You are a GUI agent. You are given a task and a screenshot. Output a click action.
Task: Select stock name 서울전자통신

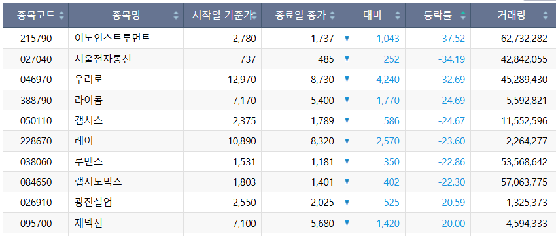103,59
